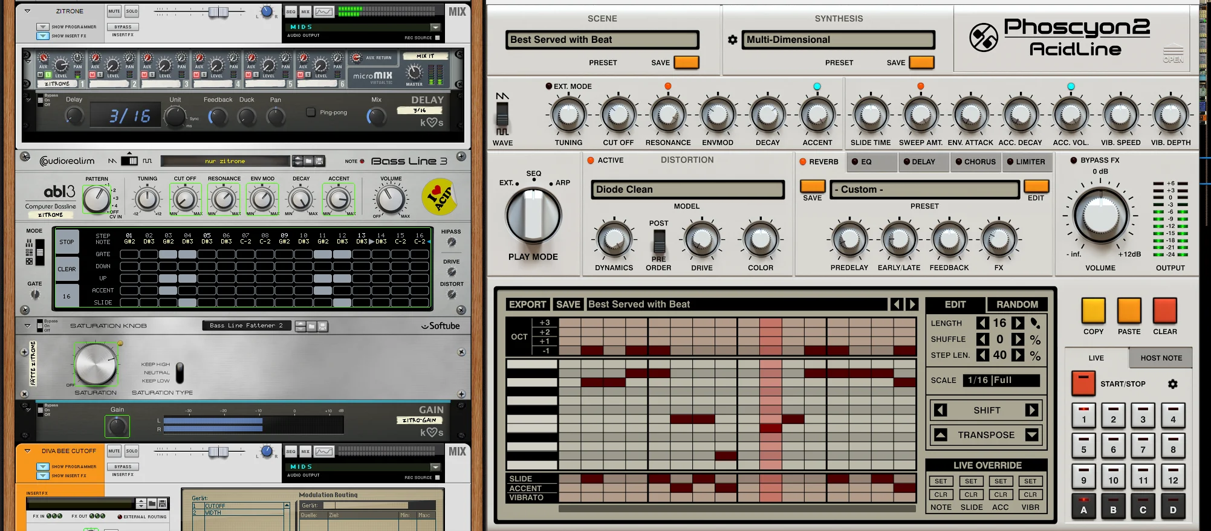The height and width of the screenshot is (531, 1211).
Task: Toggle PRE/POST distortion order switch
Action: click(659, 242)
